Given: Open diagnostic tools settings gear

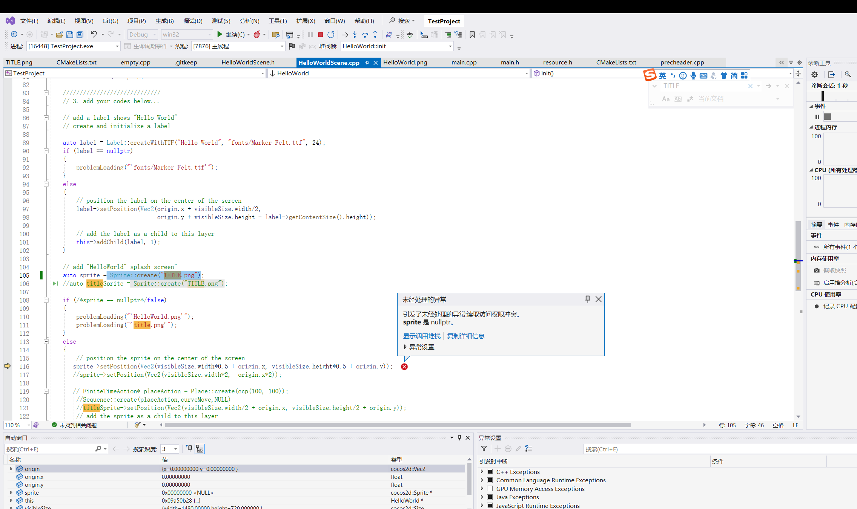Looking at the screenshot, I should (x=814, y=75).
